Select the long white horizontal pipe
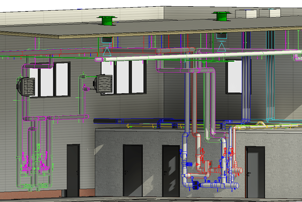302x202 pixels. coord(197,56)
